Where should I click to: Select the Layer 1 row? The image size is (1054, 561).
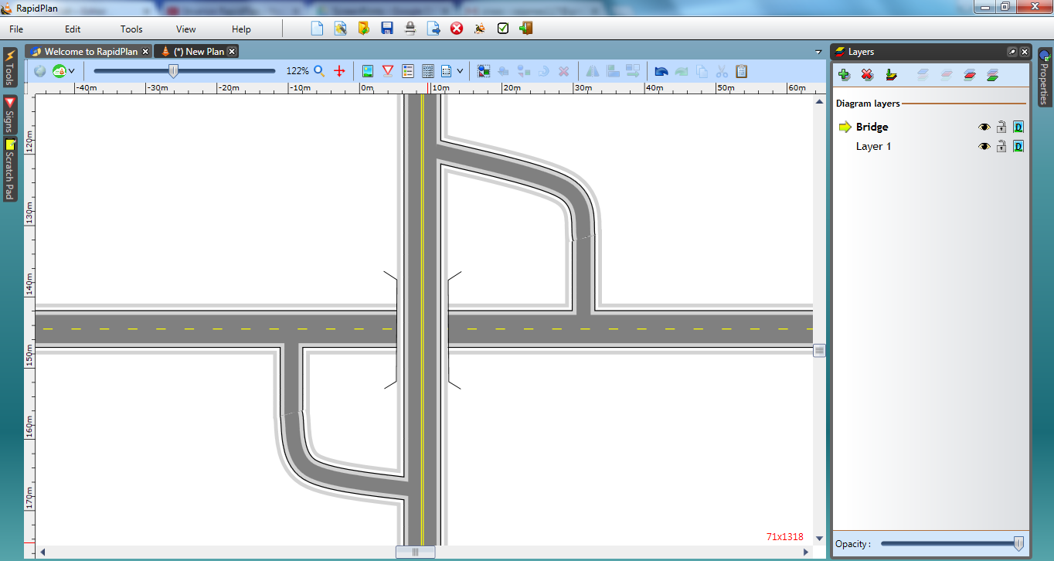point(930,146)
